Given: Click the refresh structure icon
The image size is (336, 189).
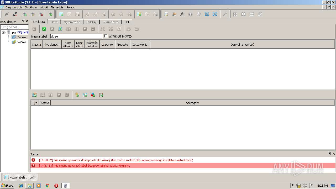Looking at the screenshot, I should [34, 29].
